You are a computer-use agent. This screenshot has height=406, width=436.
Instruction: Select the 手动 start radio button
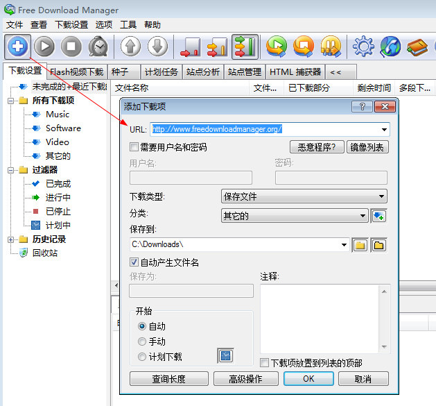point(142,341)
